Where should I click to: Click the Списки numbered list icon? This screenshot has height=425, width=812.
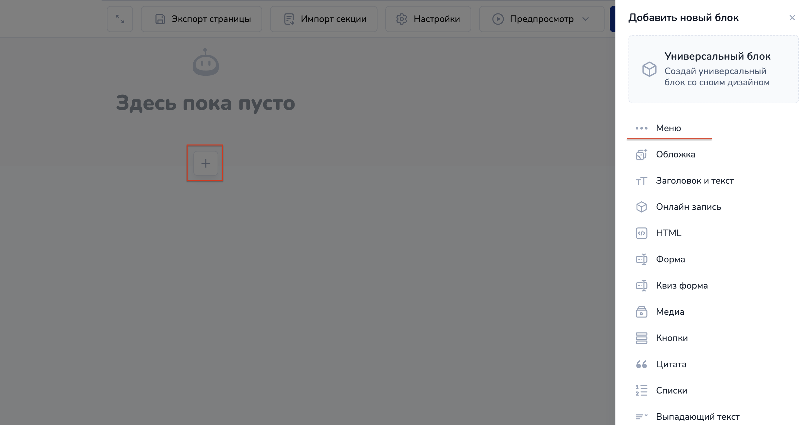pyautogui.click(x=641, y=391)
